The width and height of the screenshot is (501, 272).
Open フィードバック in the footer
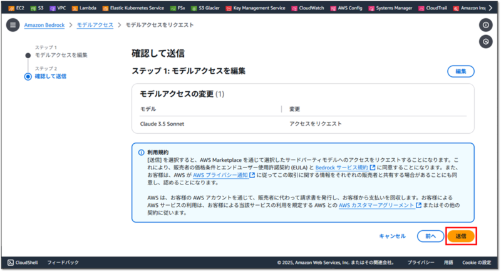(63, 263)
